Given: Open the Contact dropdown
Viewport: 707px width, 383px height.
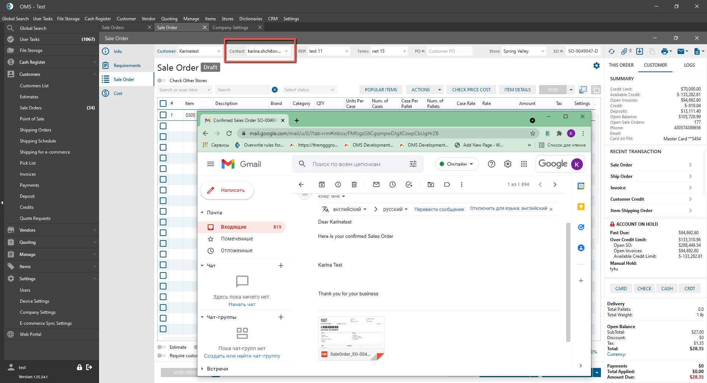Looking at the screenshot, I should [286, 51].
